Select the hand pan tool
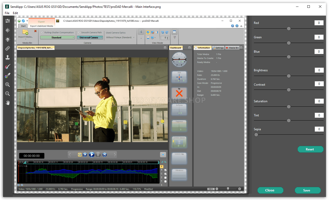 [8, 103]
